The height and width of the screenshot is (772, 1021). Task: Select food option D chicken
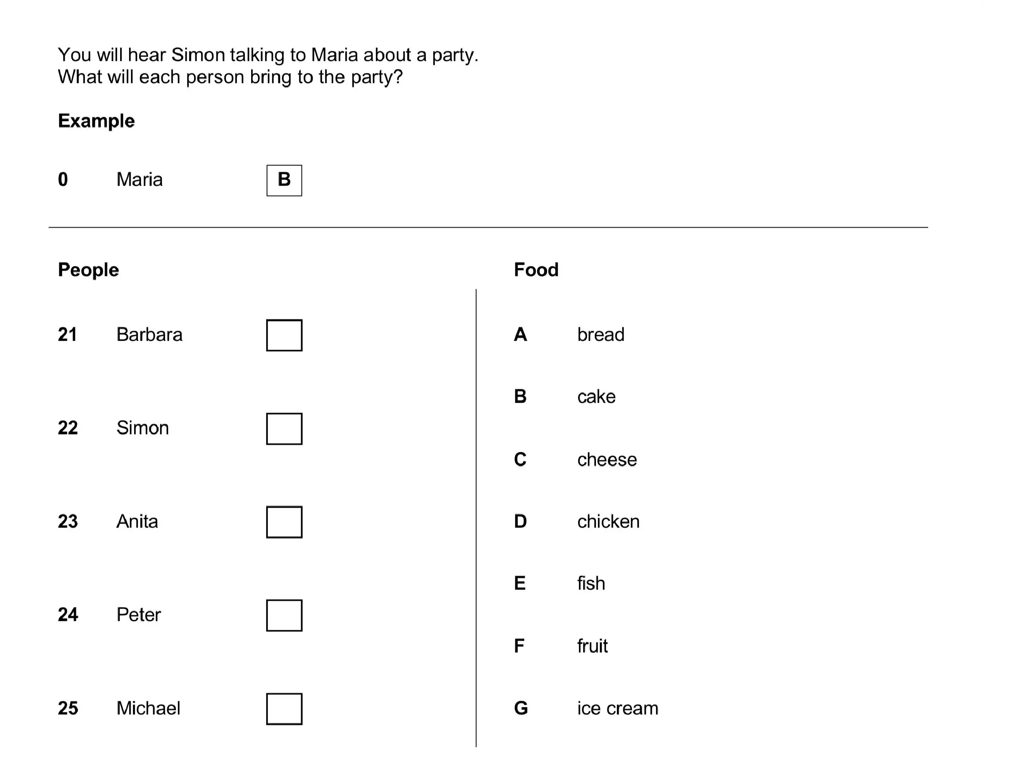(577, 521)
